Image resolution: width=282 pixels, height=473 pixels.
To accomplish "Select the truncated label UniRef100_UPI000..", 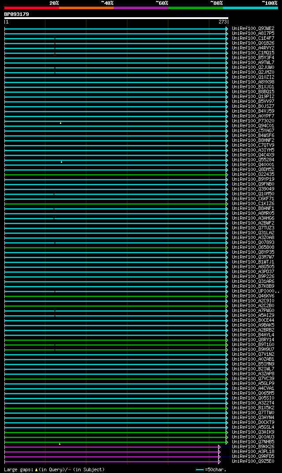I will tap(256, 291).
